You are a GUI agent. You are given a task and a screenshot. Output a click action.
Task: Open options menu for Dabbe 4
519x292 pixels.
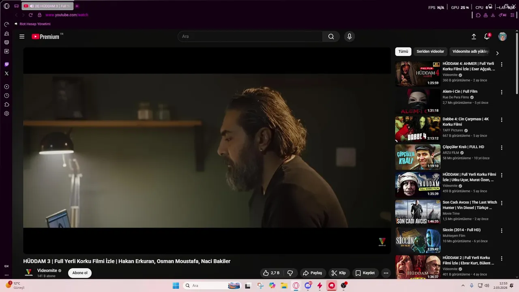(502, 120)
